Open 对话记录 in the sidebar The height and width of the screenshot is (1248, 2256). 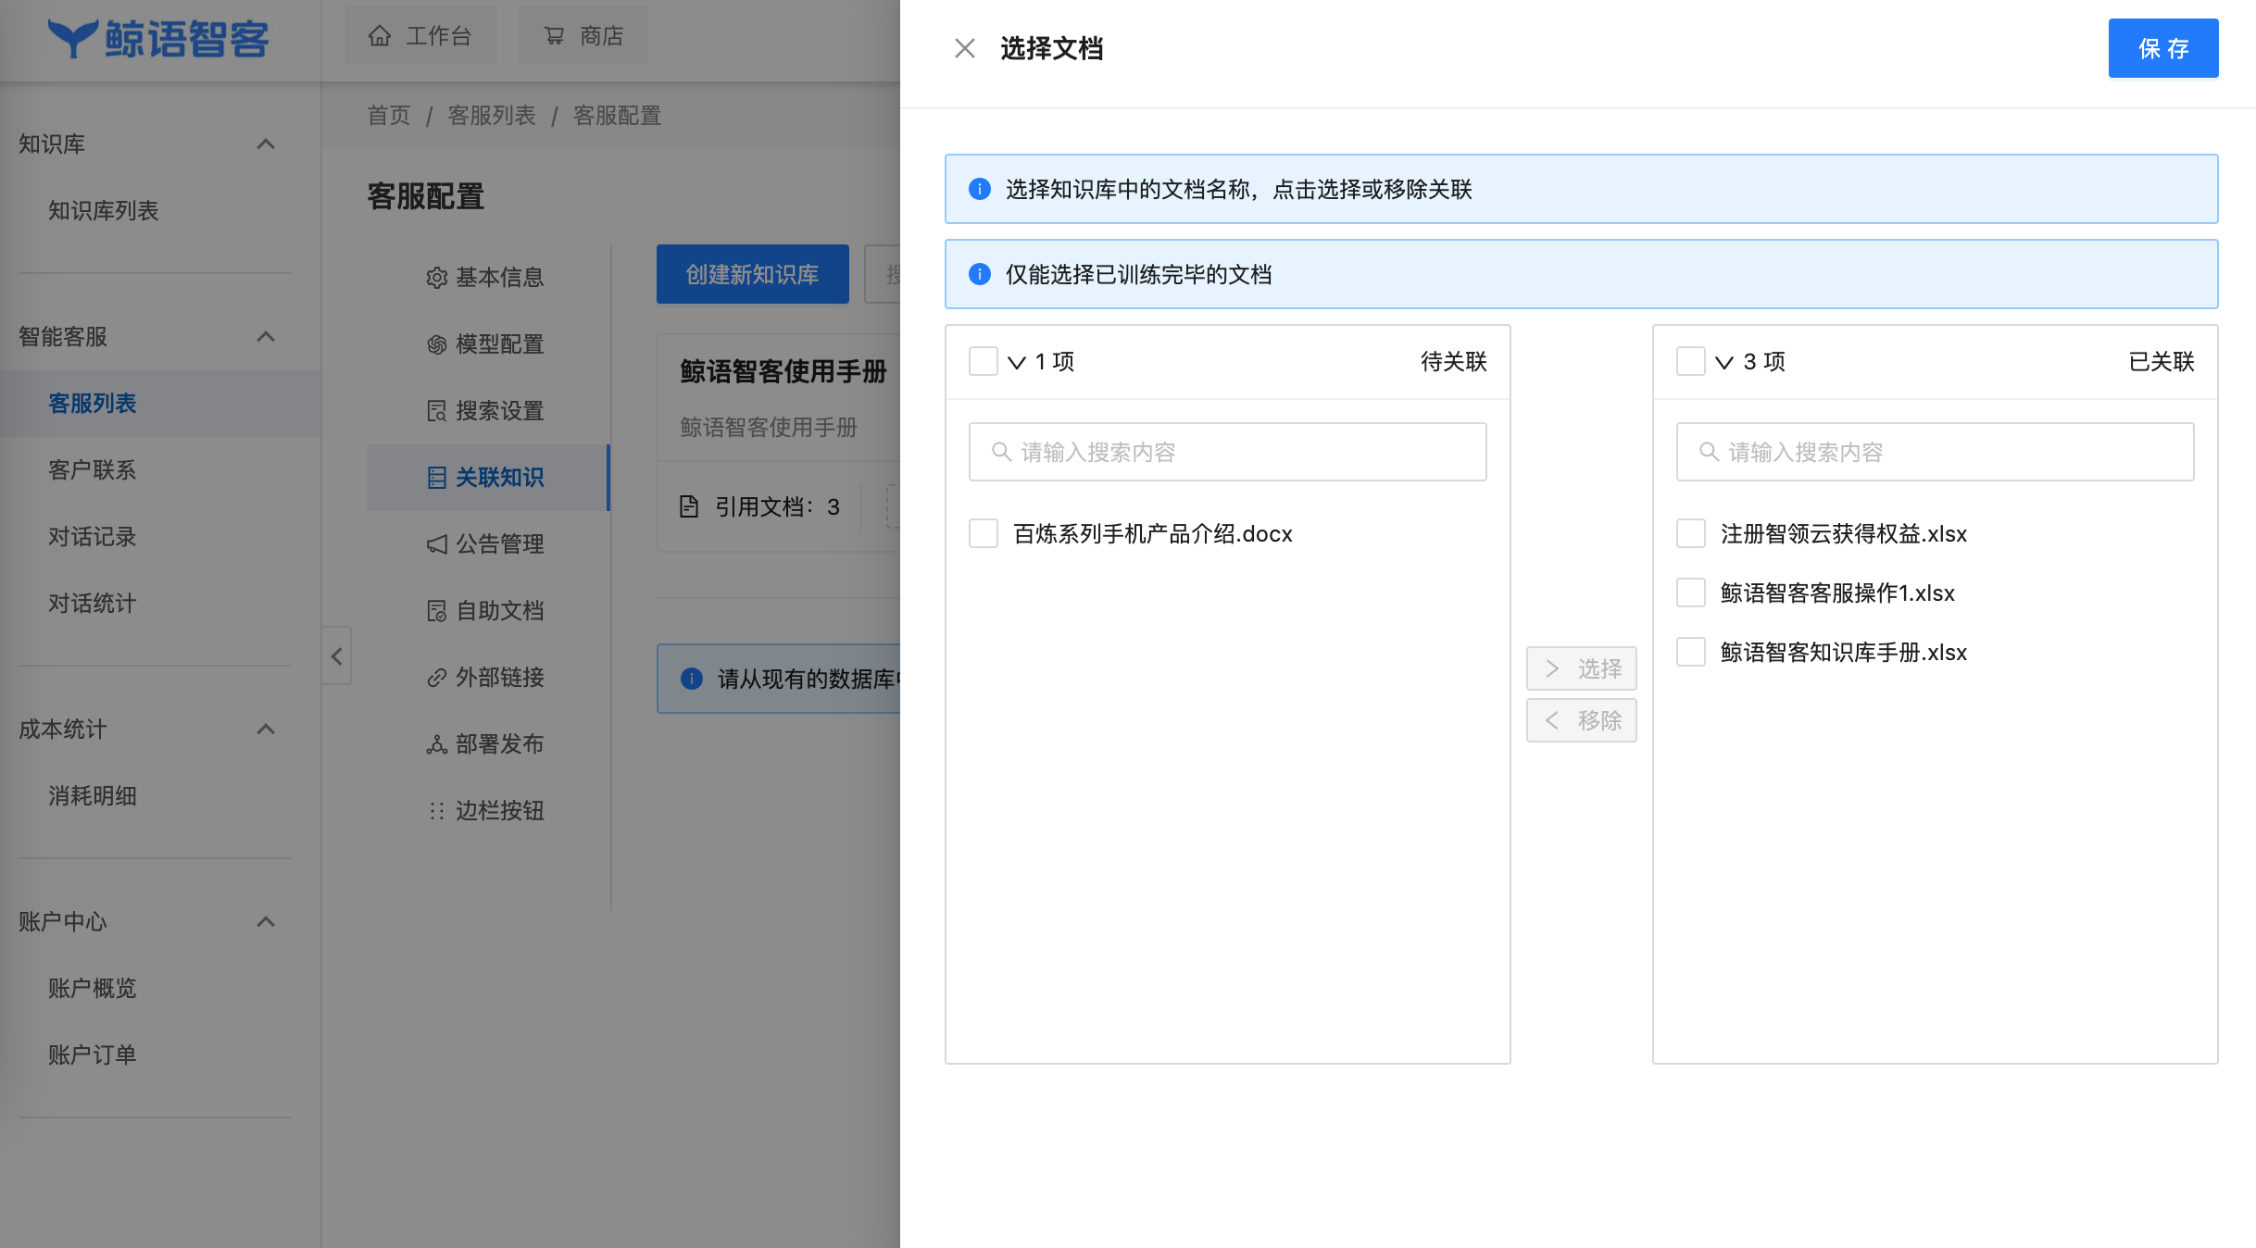click(x=93, y=537)
